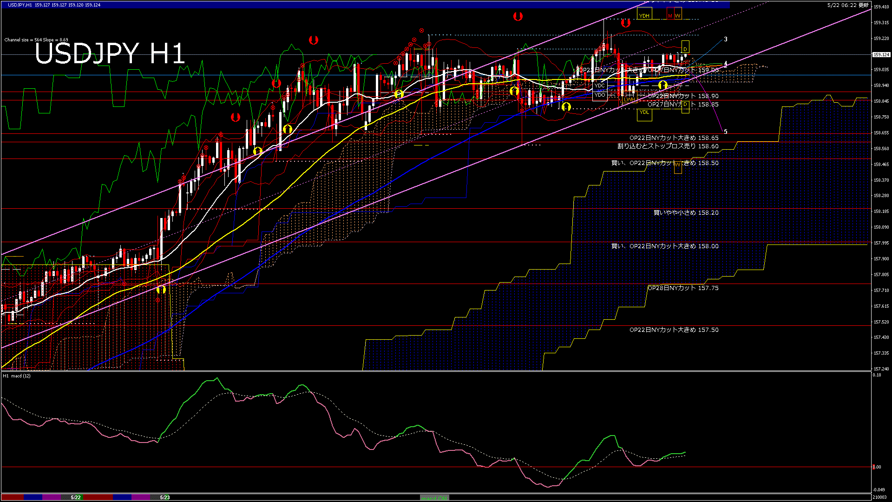892x502 pixels.
Task: Select the YDL yesterday-low label box
Action: click(x=644, y=115)
